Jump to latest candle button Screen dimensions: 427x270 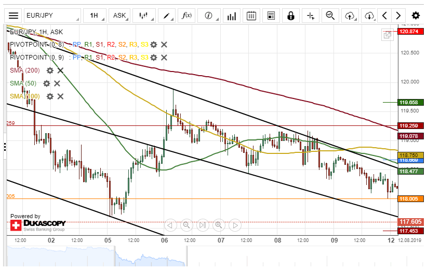(203, 225)
